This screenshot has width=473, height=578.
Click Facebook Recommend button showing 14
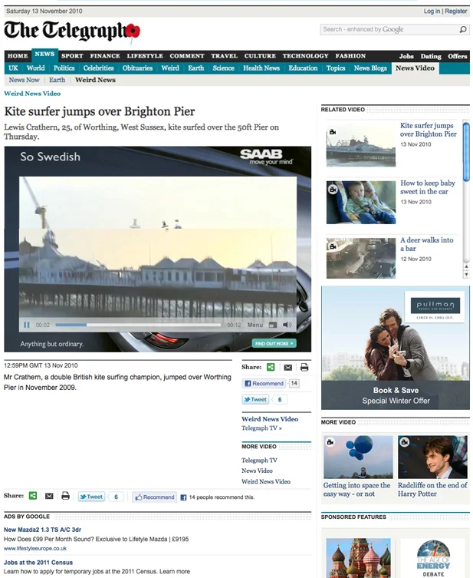pyautogui.click(x=264, y=383)
